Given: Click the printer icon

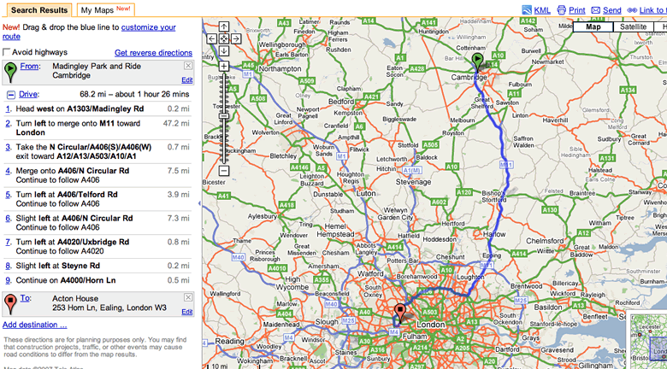Looking at the screenshot, I should 562,9.
